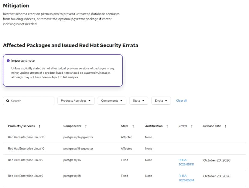Open the State filter dropdown
Viewport: 249px width, 188px height.
(x=139, y=101)
